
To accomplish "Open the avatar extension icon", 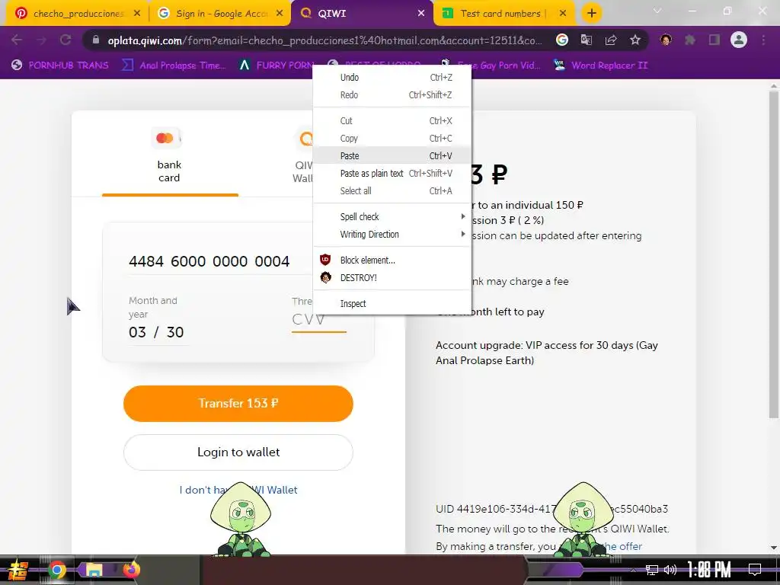I will tap(666, 40).
